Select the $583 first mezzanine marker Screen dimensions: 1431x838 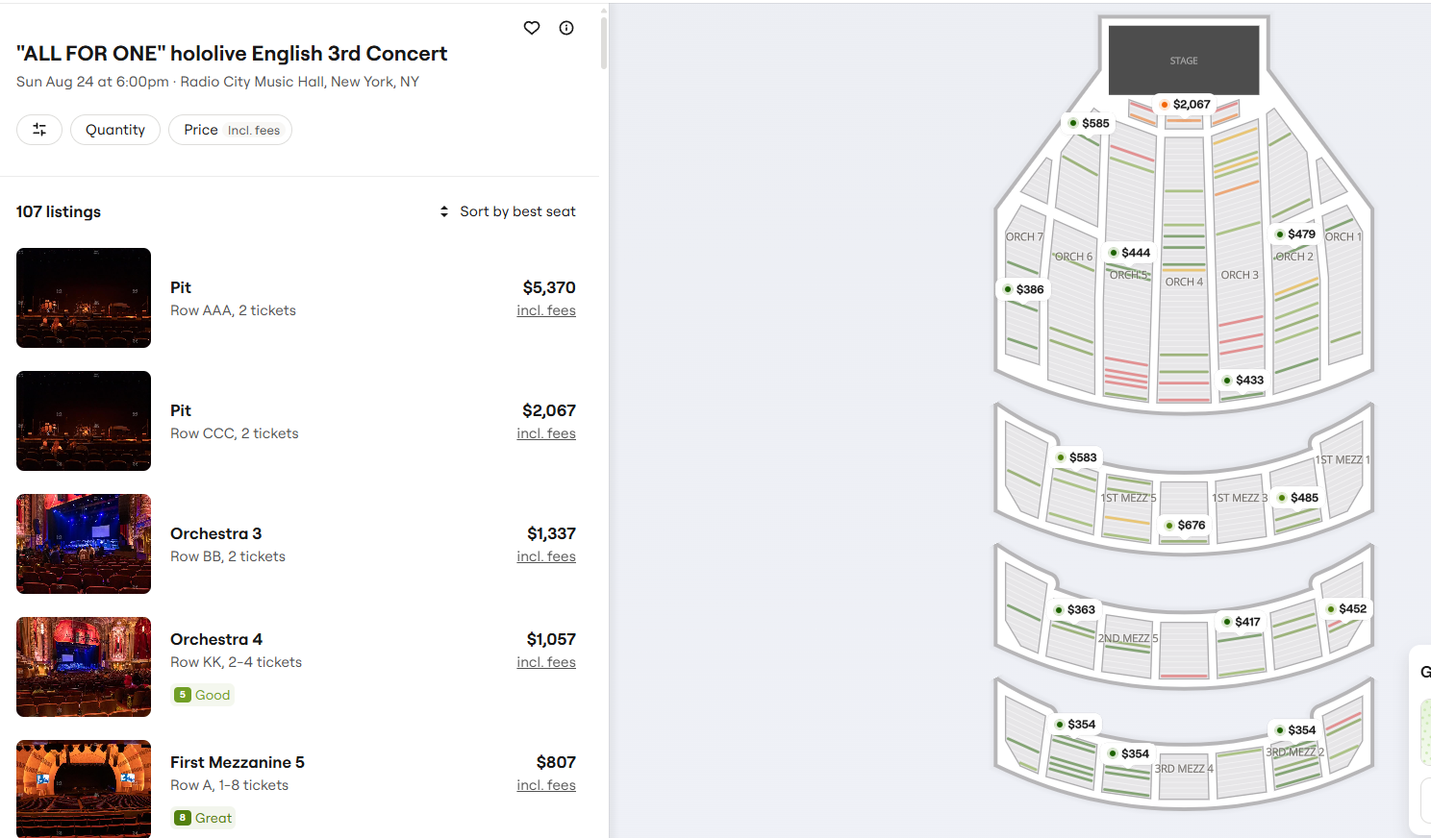click(x=1077, y=457)
